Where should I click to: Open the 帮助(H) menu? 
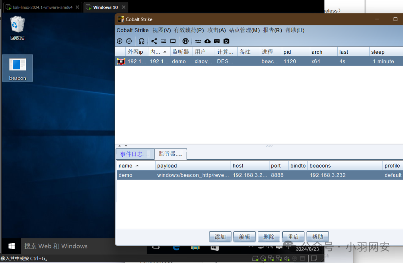click(x=295, y=30)
